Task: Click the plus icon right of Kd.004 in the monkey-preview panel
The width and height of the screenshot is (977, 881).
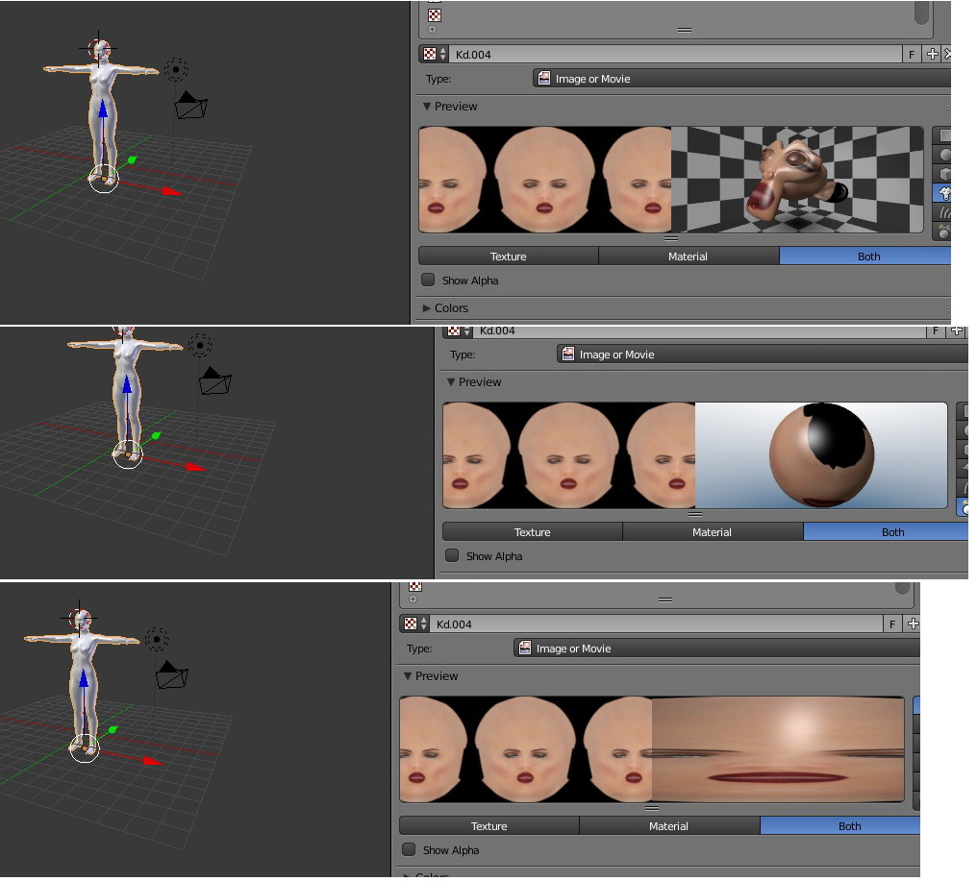Action: pyautogui.click(x=932, y=55)
